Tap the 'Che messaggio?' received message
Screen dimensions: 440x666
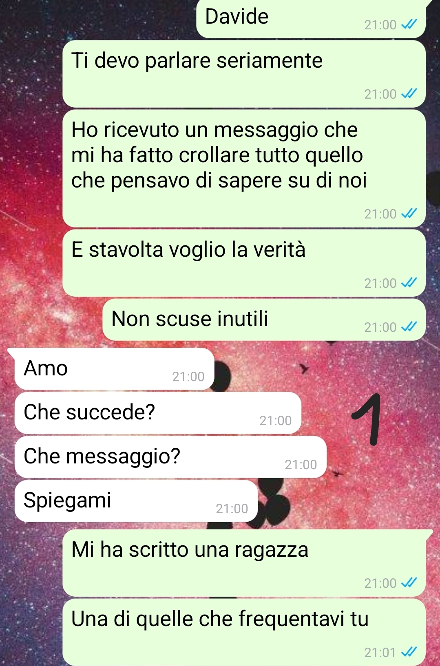coord(170,457)
